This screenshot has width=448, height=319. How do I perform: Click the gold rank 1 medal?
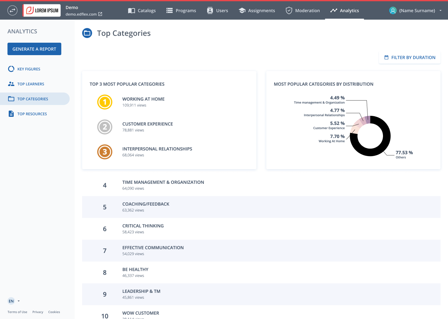[x=105, y=102]
